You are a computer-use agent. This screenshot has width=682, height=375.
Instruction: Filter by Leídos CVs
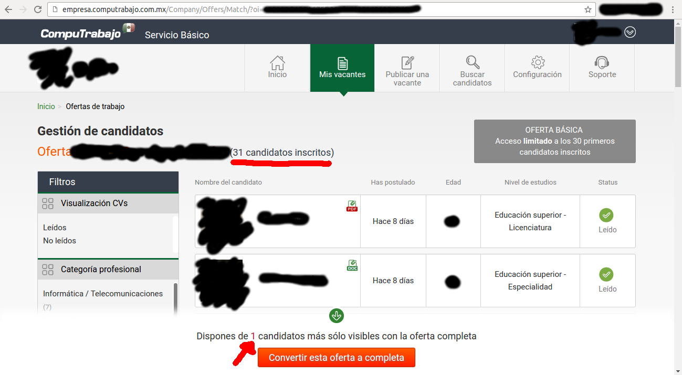(55, 228)
